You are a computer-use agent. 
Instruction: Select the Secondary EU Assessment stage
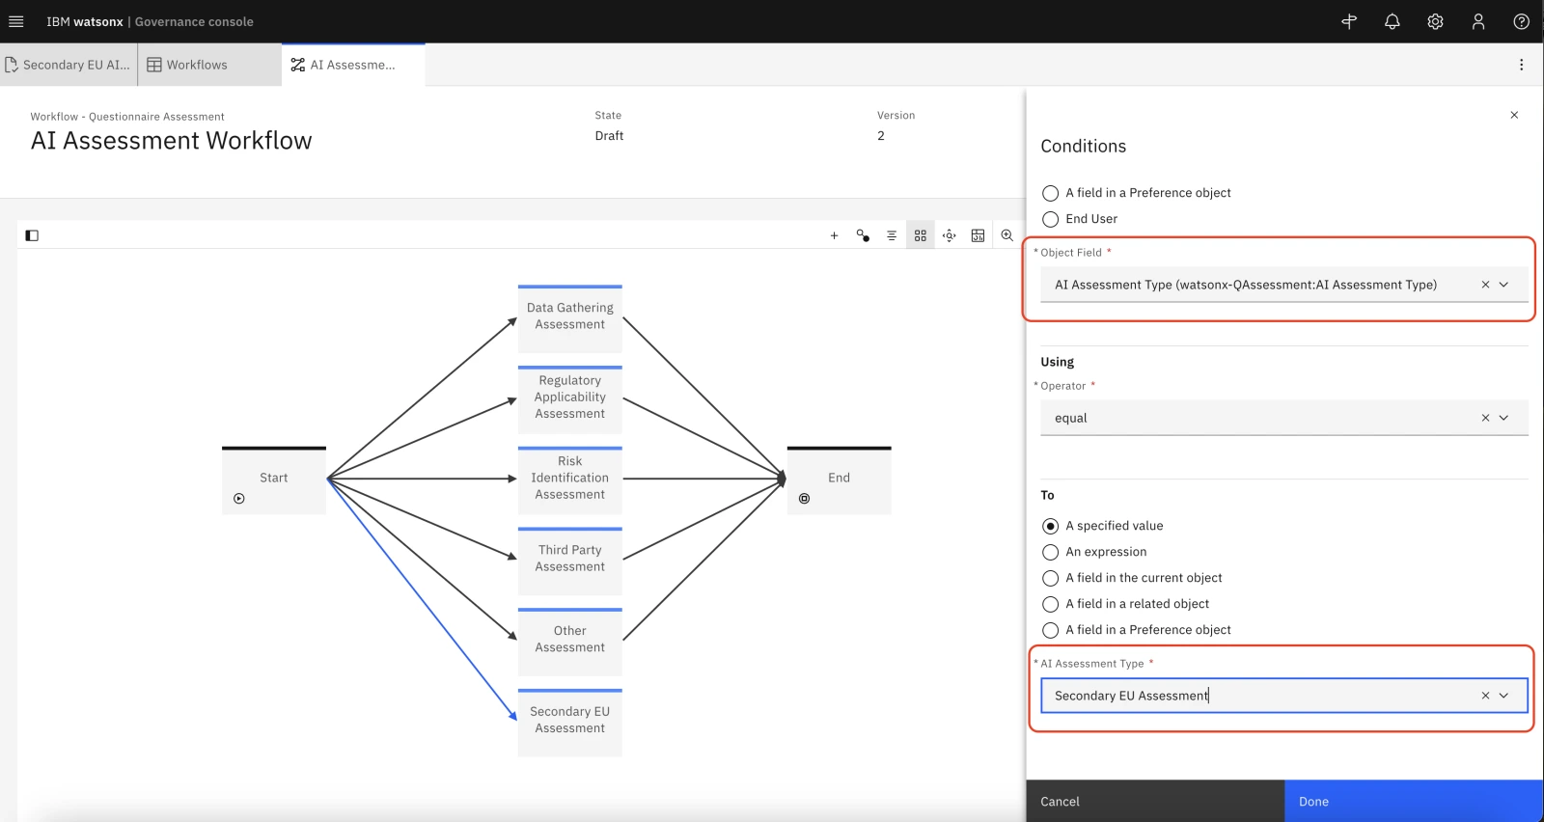(x=570, y=723)
